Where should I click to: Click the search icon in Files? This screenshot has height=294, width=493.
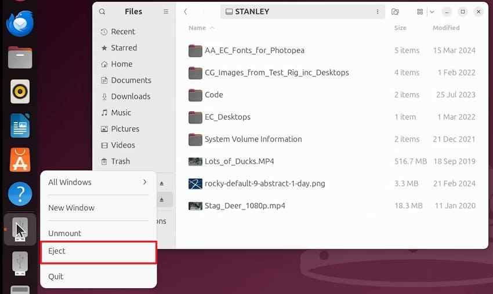tap(102, 12)
